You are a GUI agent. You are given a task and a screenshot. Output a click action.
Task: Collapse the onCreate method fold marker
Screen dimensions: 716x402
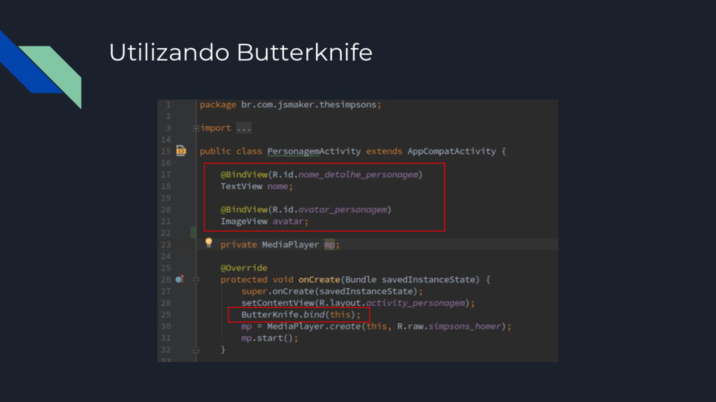pos(196,280)
